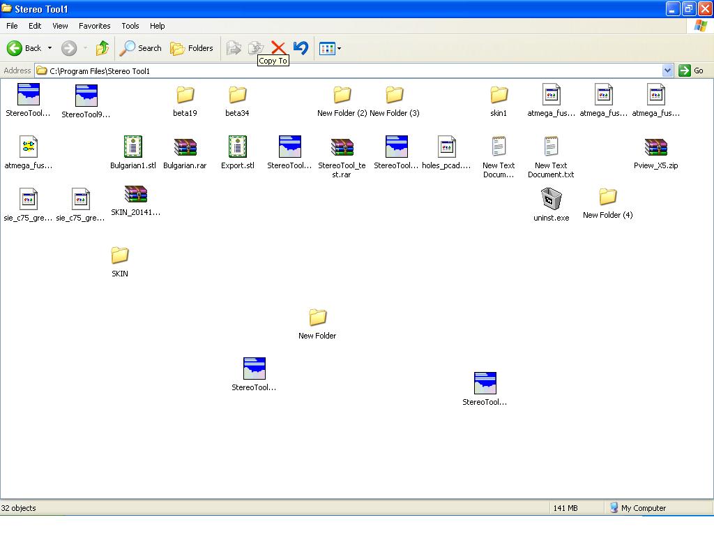Open the File menu
The image size is (714, 536).
(x=13, y=26)
